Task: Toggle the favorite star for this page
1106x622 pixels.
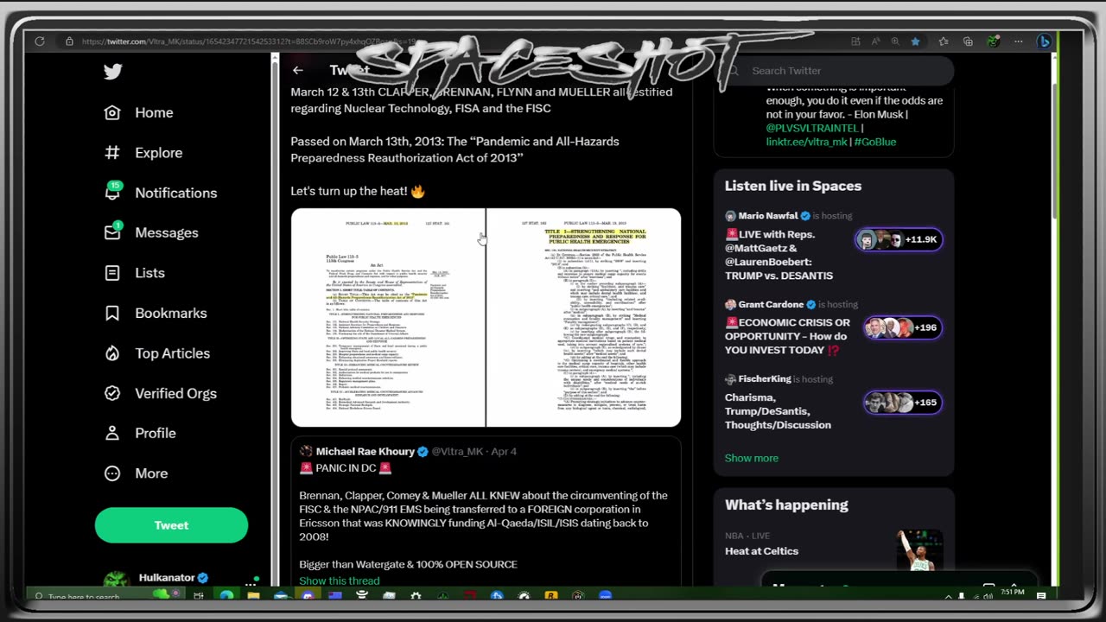Action: click(x=915, y=41)
